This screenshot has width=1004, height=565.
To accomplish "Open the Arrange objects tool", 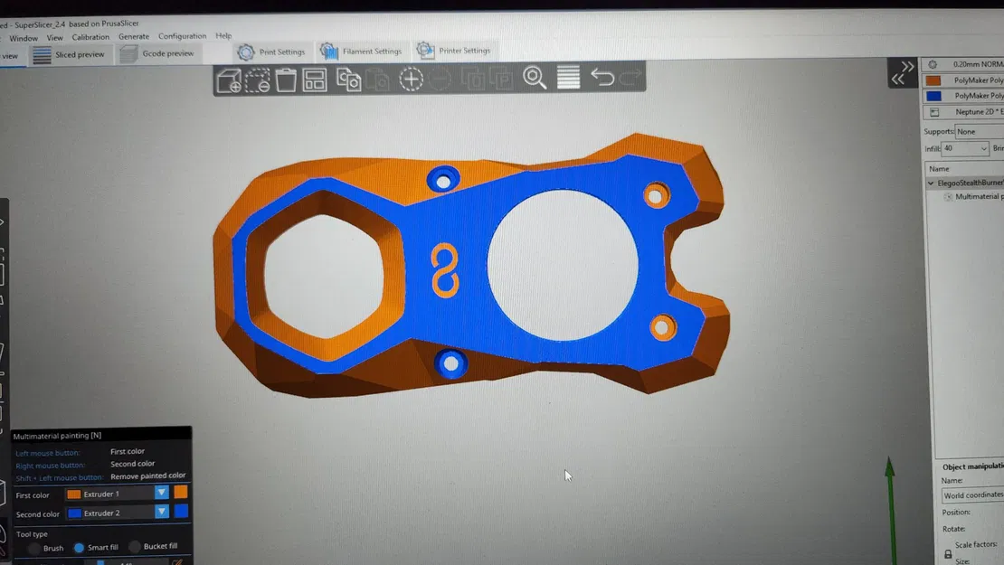I will (315, 80).
